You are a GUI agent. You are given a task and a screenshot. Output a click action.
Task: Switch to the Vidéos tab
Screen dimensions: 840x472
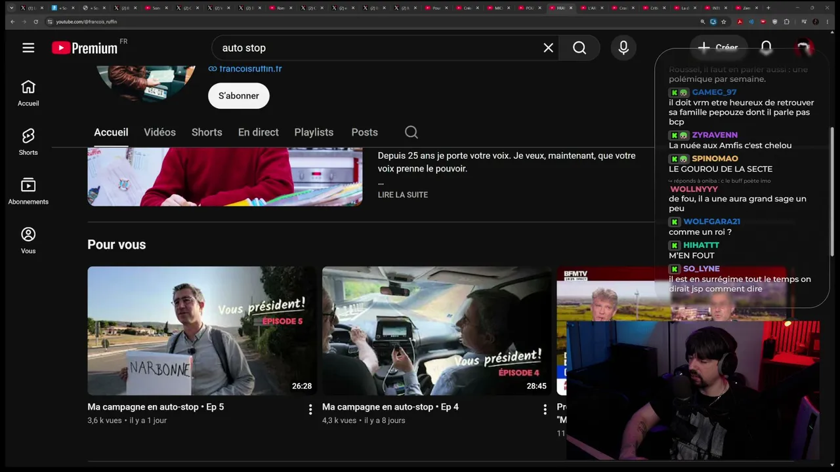[x=159, y=132]
